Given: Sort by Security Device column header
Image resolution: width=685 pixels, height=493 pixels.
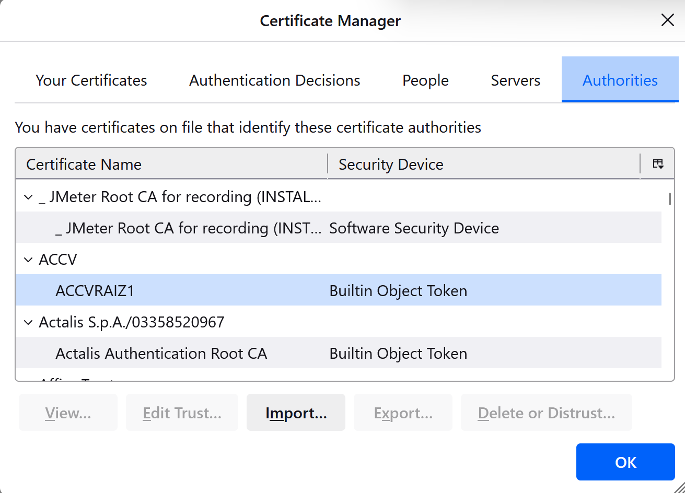Looking at the screenshot, I should click(x=484, y=164).
